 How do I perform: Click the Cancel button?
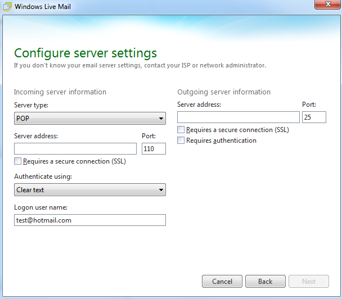(x=222, y=282)
